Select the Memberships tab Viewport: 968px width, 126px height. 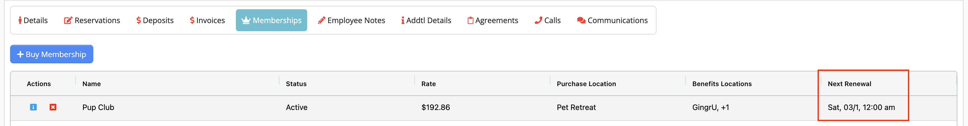click(x=271, y=20)
